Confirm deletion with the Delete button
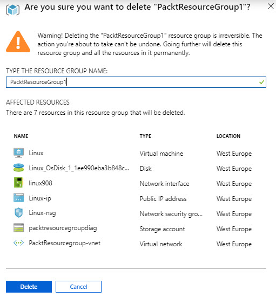 click(x=29, y=287)
